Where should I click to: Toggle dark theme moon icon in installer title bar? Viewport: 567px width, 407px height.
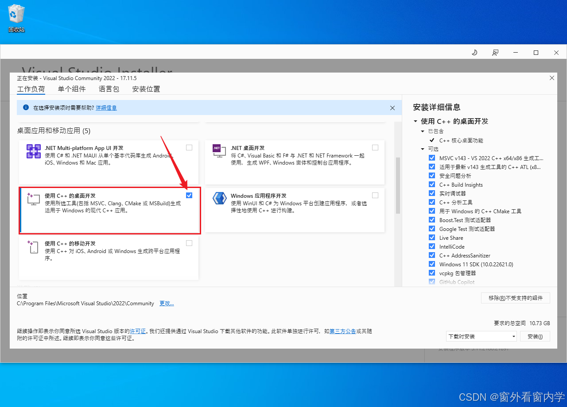(x=474, y=53)
